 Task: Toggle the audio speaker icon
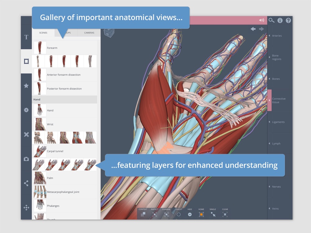coord(262,20)
